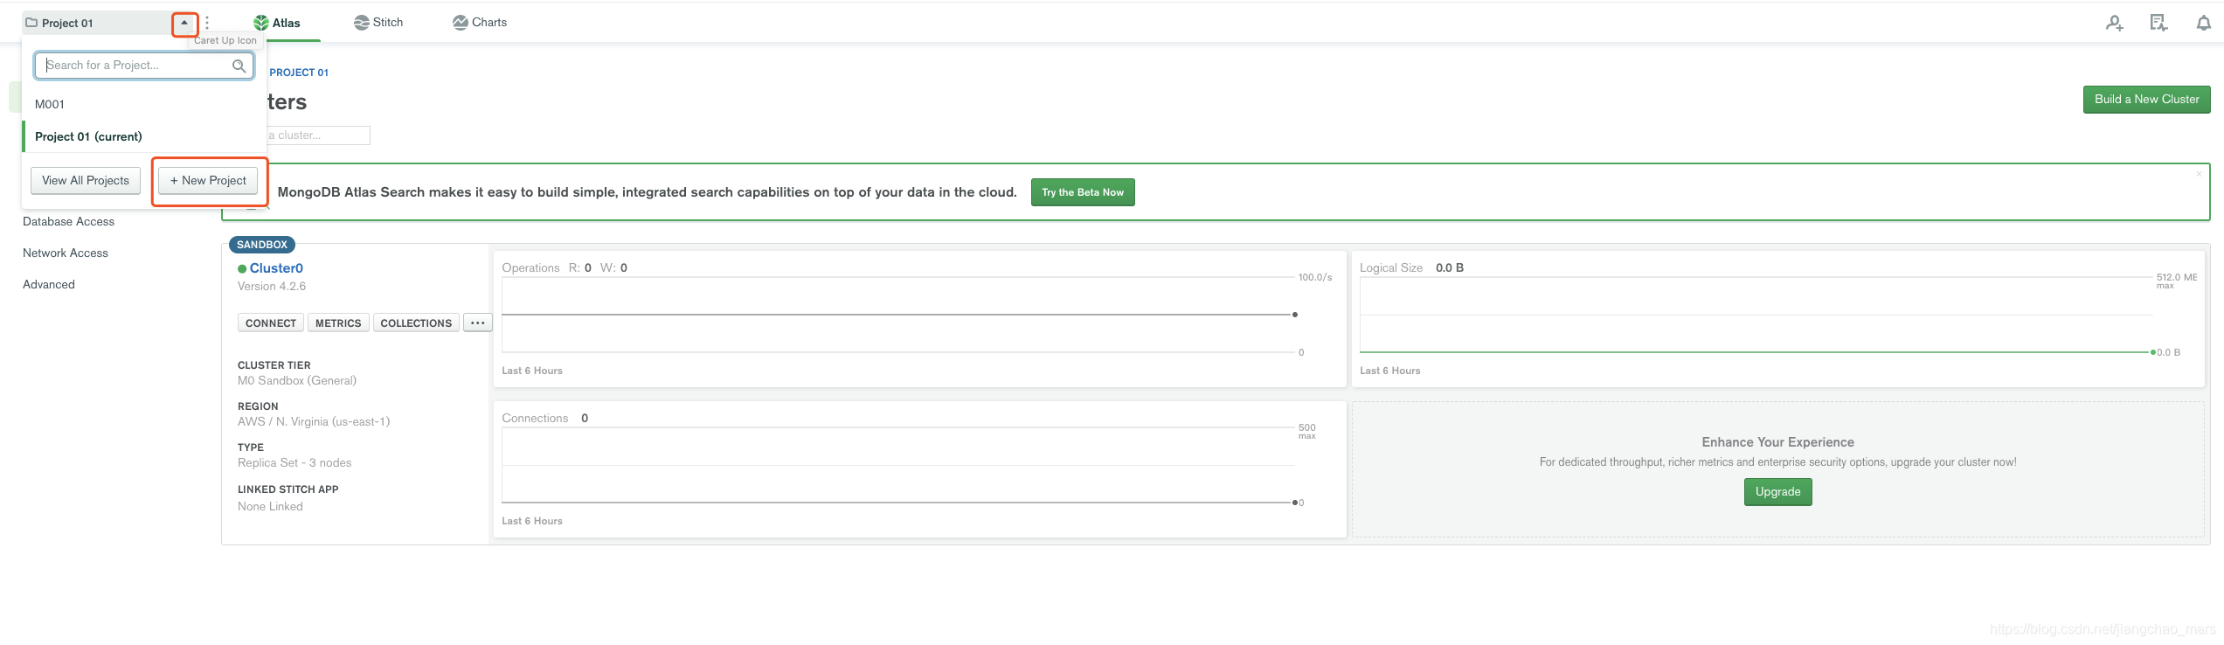2224x645 pixels.
Task: Click the 'Replica Set - 3 nodes' text
Action: click(294, 463)
